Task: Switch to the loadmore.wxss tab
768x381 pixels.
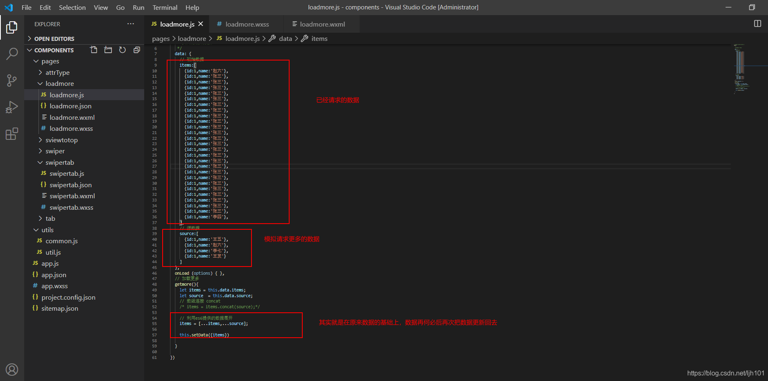Action: (x=246, y=24)
